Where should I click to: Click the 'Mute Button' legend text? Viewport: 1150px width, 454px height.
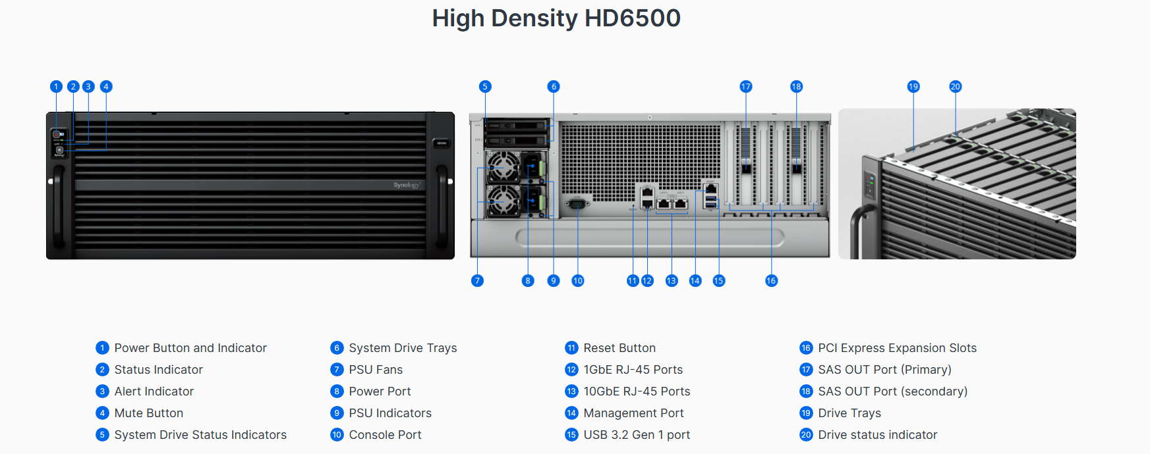pos(149,413)
